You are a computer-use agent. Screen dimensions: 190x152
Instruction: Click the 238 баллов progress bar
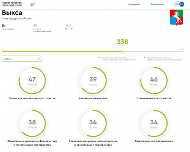coord(93,51)
